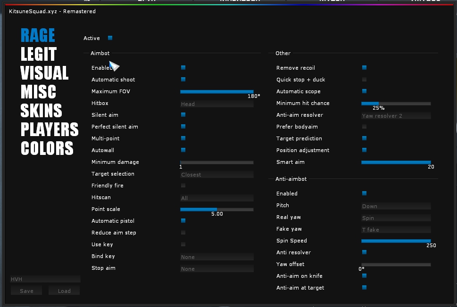Disable the Automatic shoot checkbox
Image resolution: width=457 pixels, height=307 pixels.
183,80
